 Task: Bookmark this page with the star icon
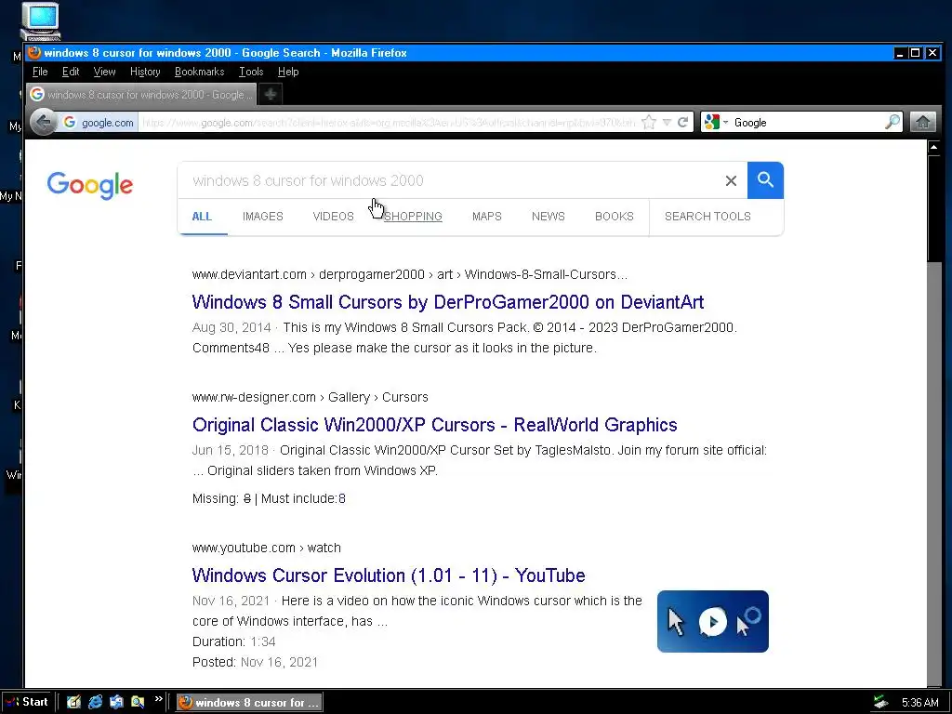tap(649, 122)
